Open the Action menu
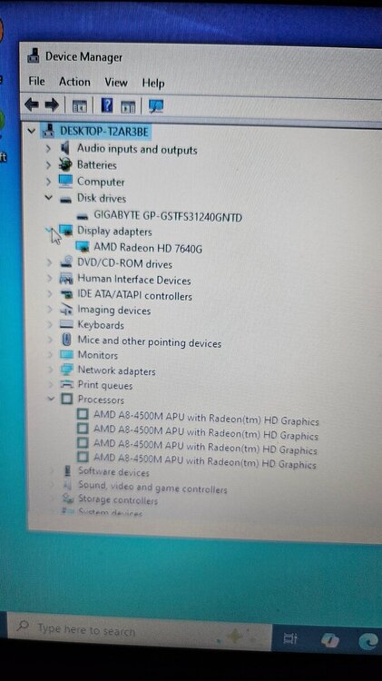 (74, 82)
